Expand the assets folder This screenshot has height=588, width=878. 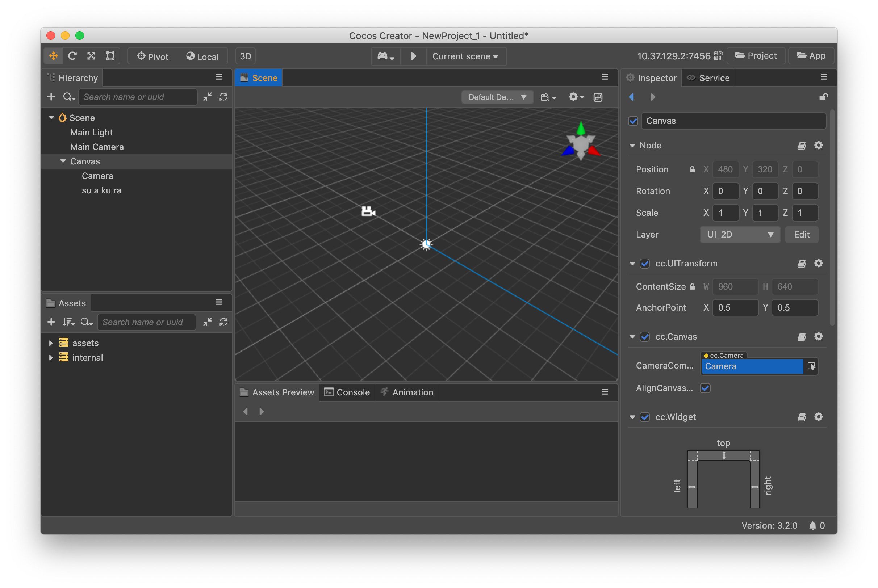(51, 343)
